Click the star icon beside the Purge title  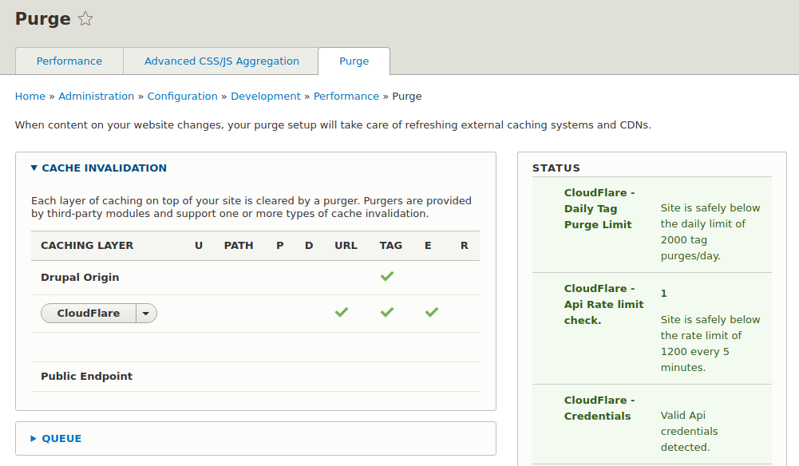pyautogui.click(x=84, y=18)
